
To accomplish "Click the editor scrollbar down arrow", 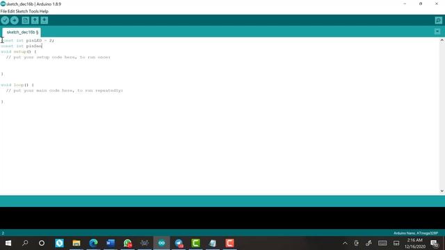I will click(x=442, y=191).
